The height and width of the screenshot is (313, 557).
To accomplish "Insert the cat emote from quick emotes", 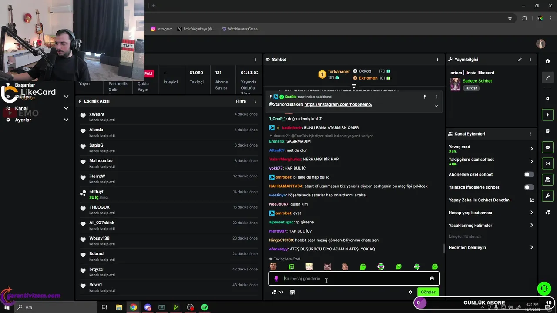I will (327, 266).
